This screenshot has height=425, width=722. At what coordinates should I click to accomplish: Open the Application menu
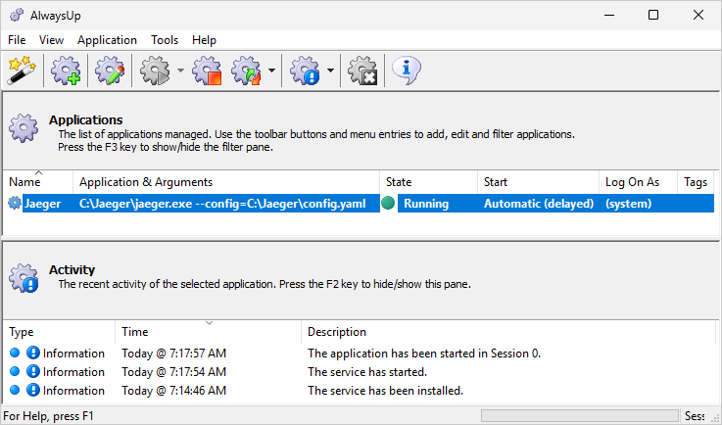107,40
